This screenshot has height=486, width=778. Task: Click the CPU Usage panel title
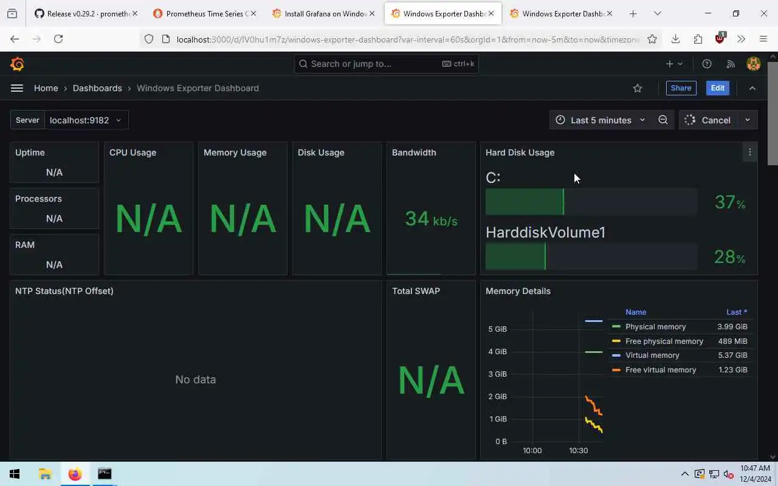[x=133, y=152]
